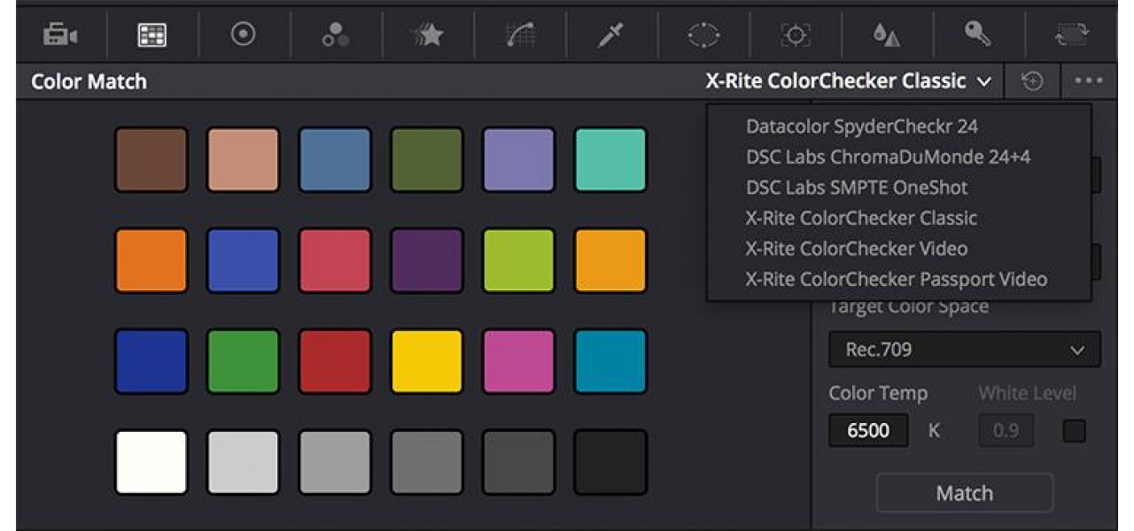Pick the dark purple swatch
The height and width of the screenshot is (531, 1134).
(x=428, y=261)
